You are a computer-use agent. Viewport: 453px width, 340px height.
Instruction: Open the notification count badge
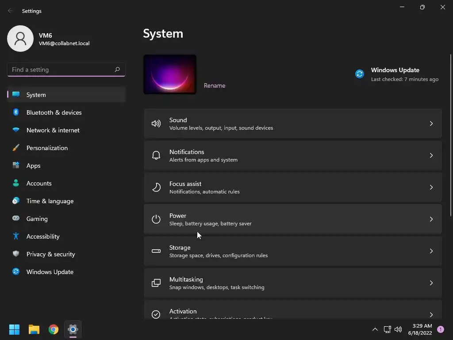coord(441,329)
